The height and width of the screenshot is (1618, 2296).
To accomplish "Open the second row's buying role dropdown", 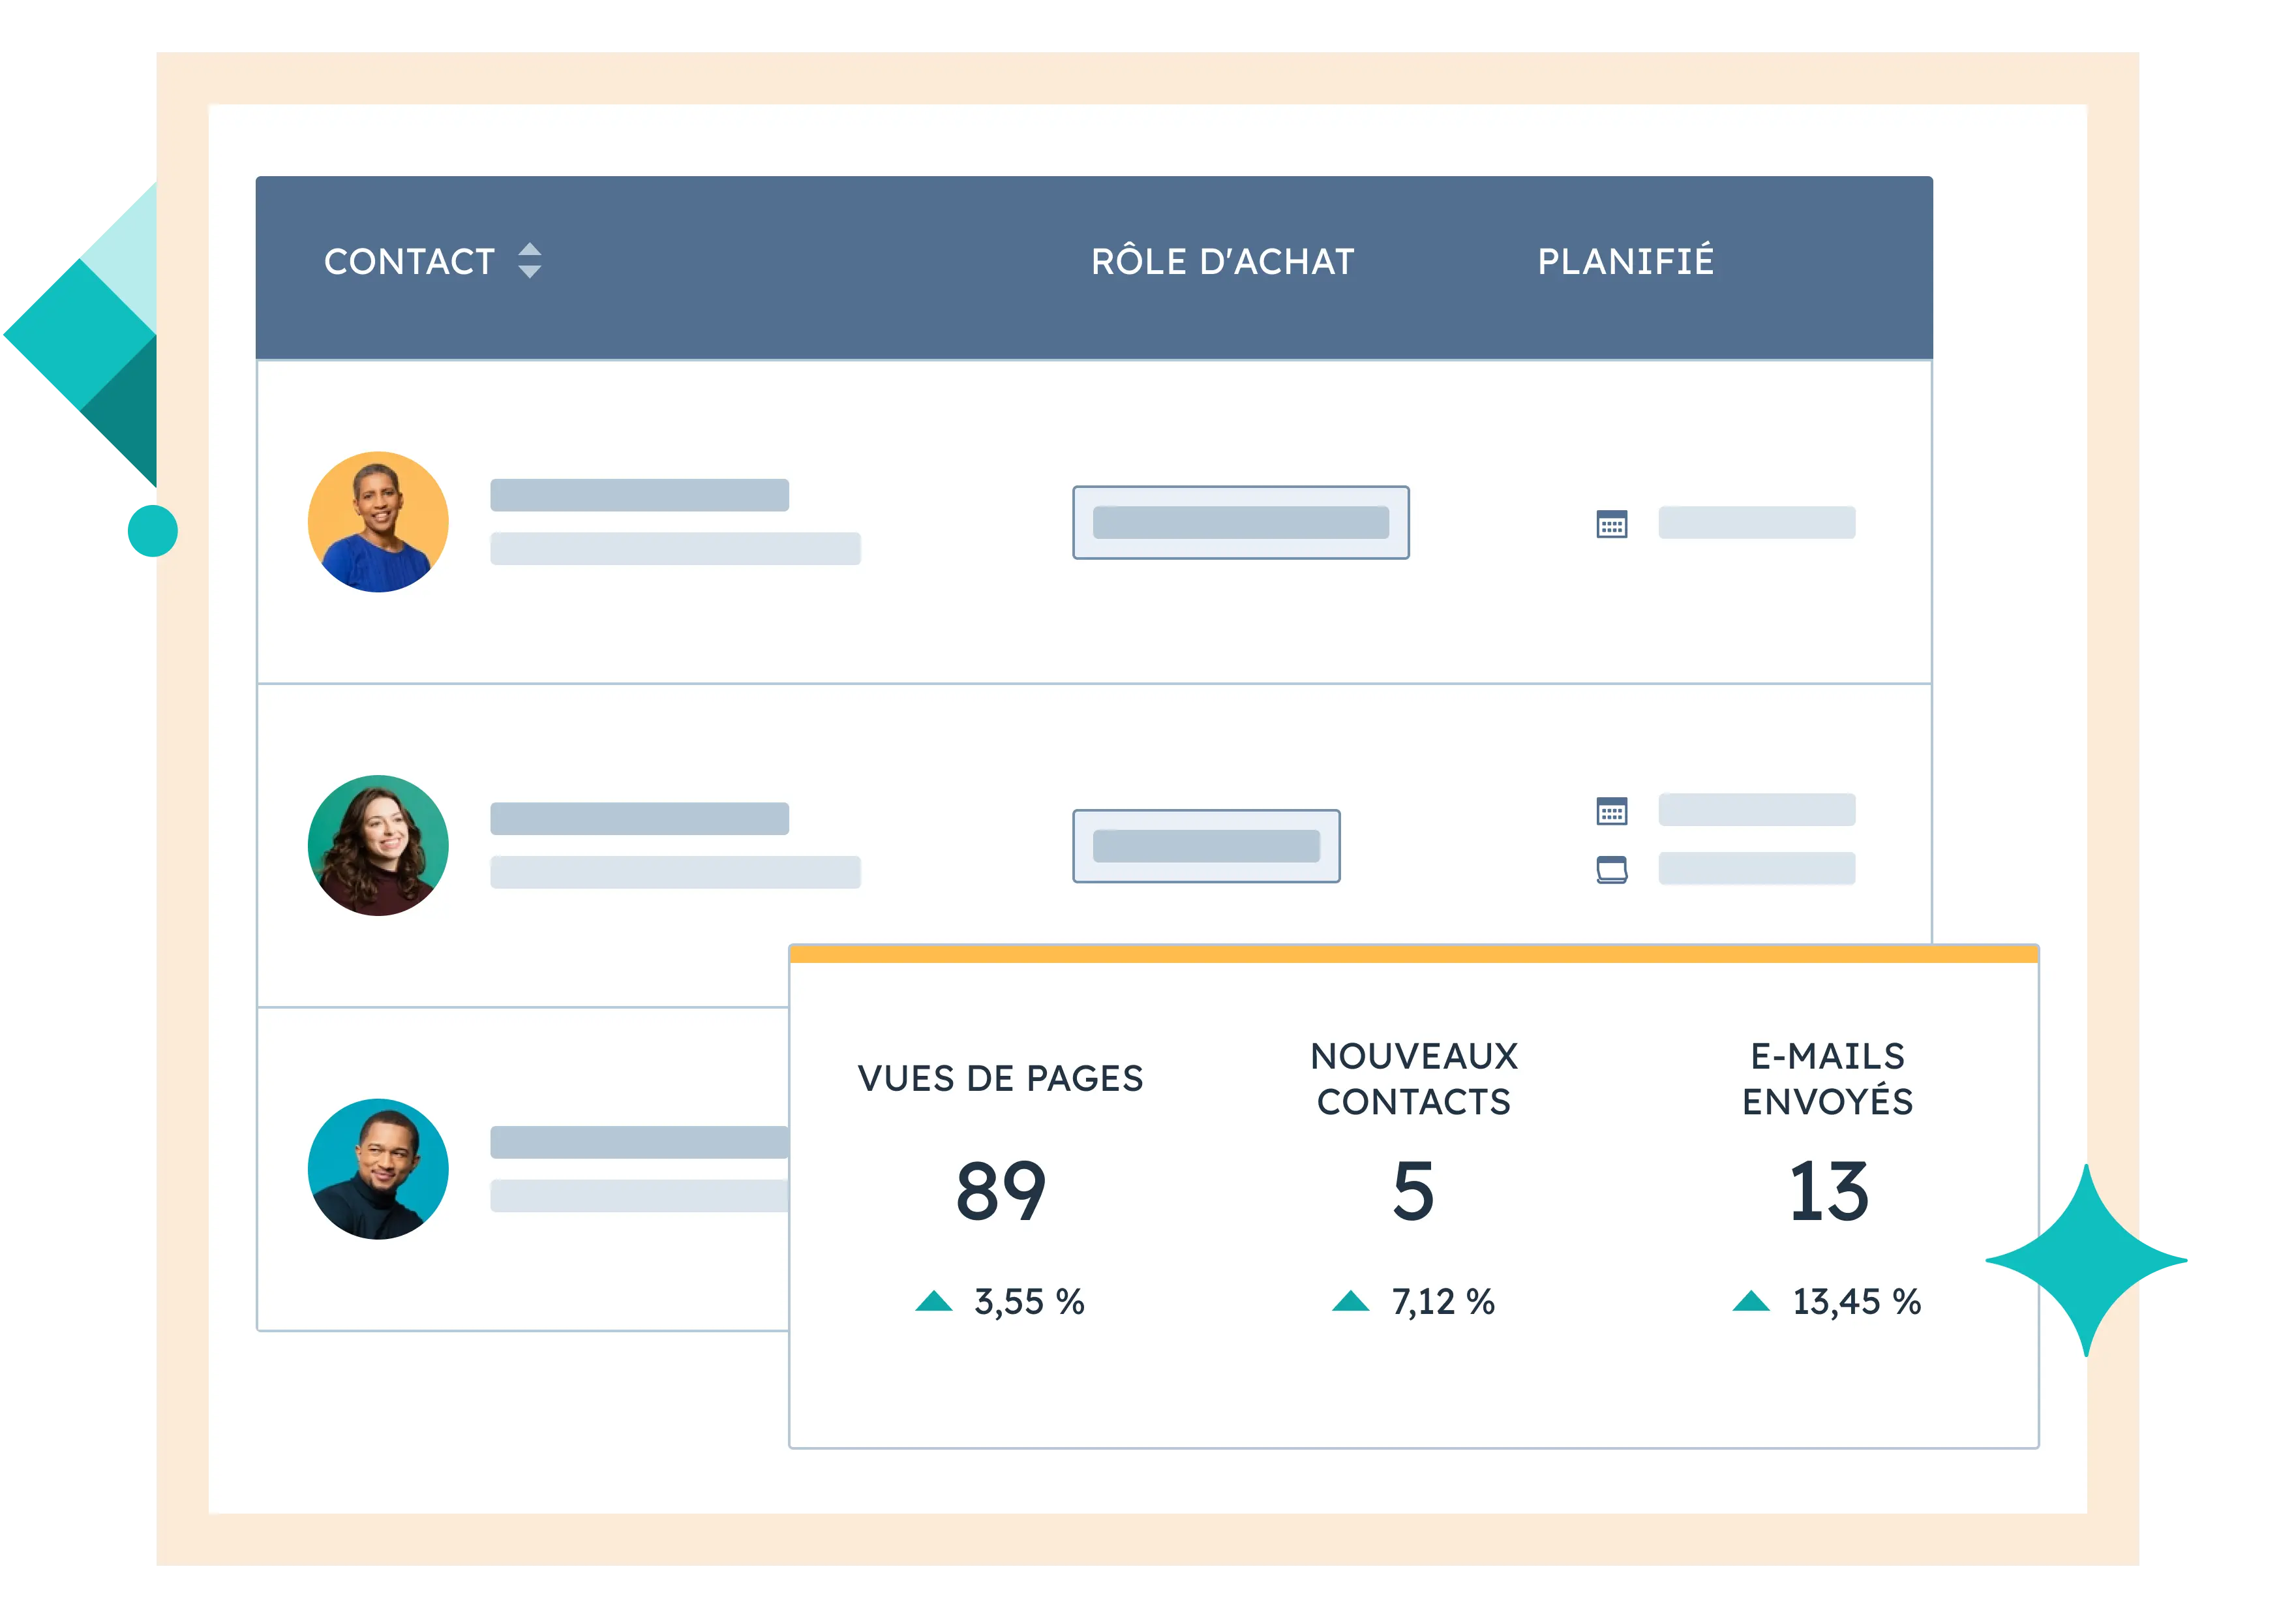I will (1206, 846).
